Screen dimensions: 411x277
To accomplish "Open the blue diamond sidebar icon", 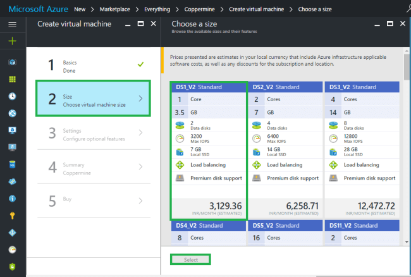I will 12,233.
